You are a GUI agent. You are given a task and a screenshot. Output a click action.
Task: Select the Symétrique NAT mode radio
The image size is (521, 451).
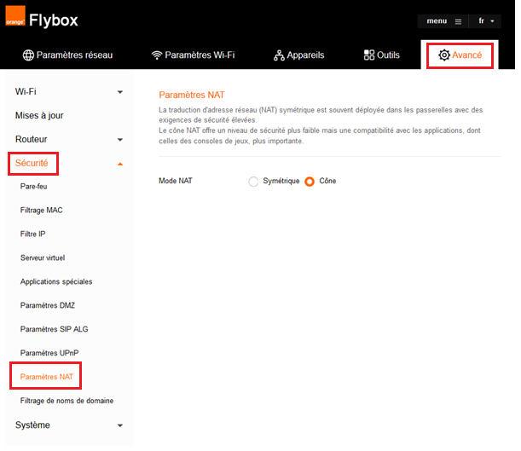(253, 182)
